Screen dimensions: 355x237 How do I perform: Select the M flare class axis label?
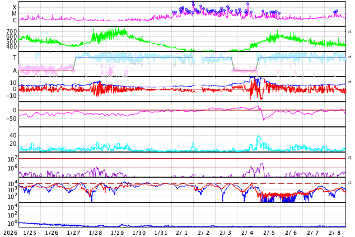click(15, 14)
